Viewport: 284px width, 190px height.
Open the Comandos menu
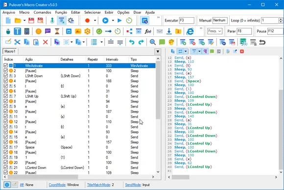tap(43, 12)
